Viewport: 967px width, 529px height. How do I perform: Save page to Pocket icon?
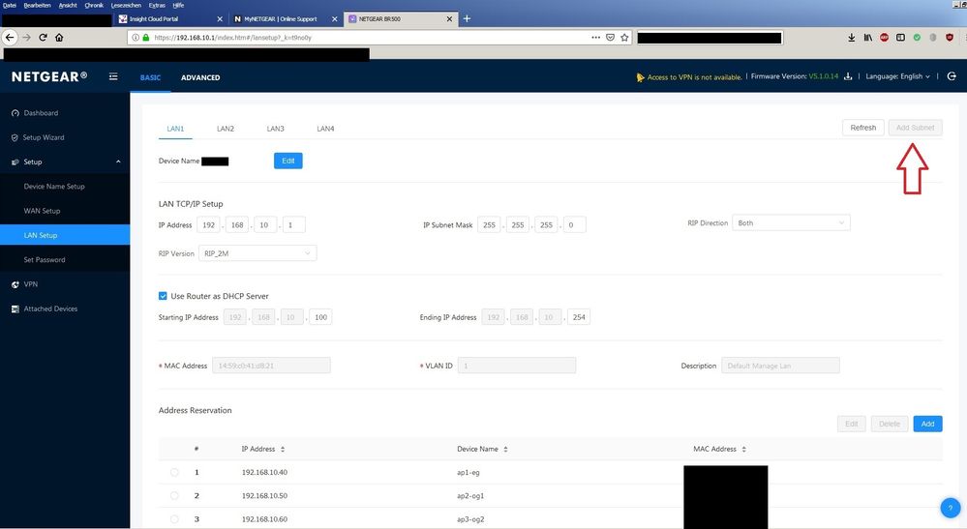pyautogui.click(x=610, y=38)
